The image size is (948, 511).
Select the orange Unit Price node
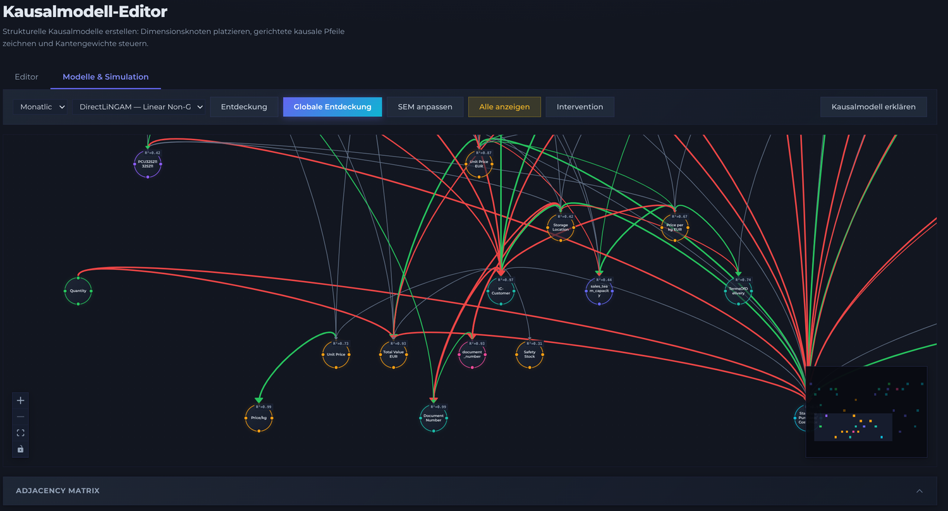336,354
